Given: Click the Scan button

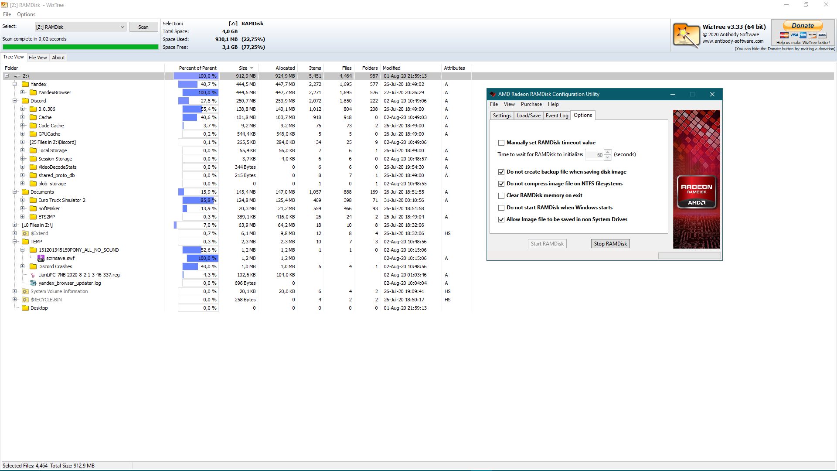Looking at the screenshot, I should coord(143,27).
